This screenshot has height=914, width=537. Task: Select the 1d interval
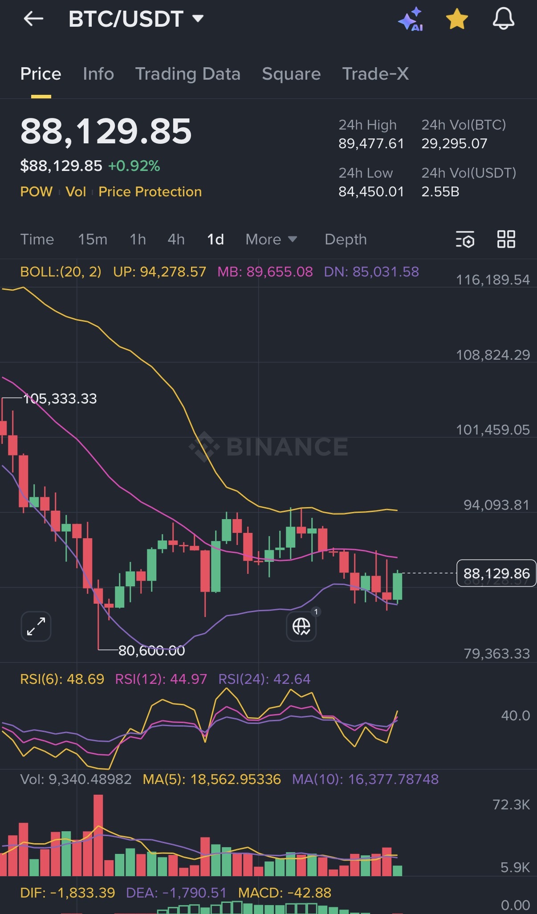[216, 240]
